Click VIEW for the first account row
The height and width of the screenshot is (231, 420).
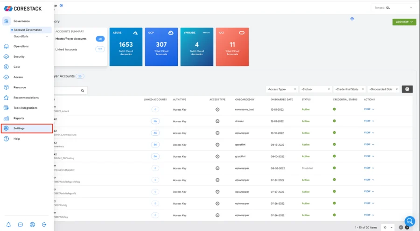click(x=369, y=109)
